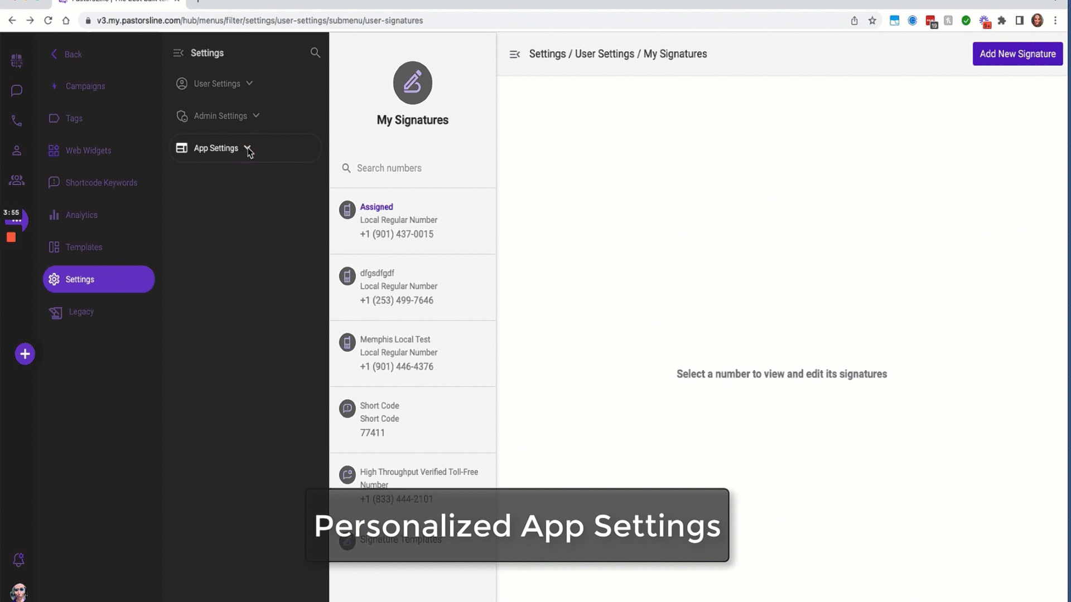
Task: Select the Short Code 77411 entry
Action: [x=413, y=420]
